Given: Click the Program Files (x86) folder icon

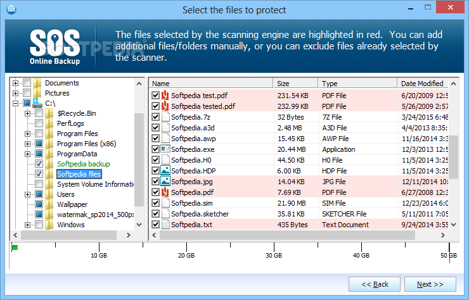Looking at the screenshot, I should pyautogui.click(x=49, y=144).
